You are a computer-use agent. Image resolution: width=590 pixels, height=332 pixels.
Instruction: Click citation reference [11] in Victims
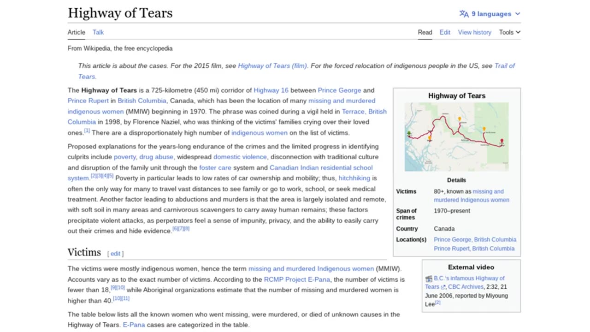coord(126,299)
